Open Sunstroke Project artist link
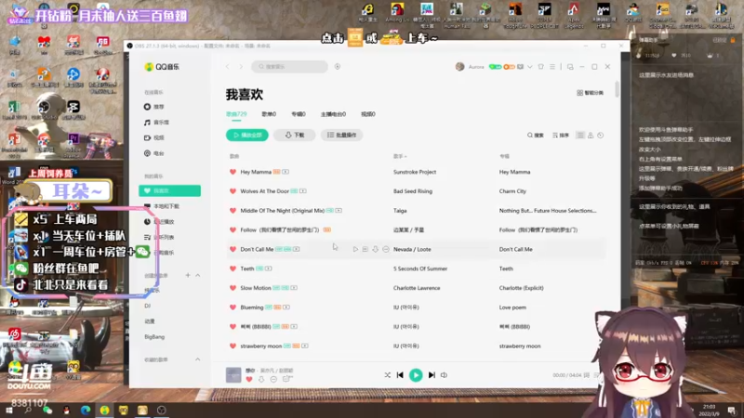 pos(415,172)
